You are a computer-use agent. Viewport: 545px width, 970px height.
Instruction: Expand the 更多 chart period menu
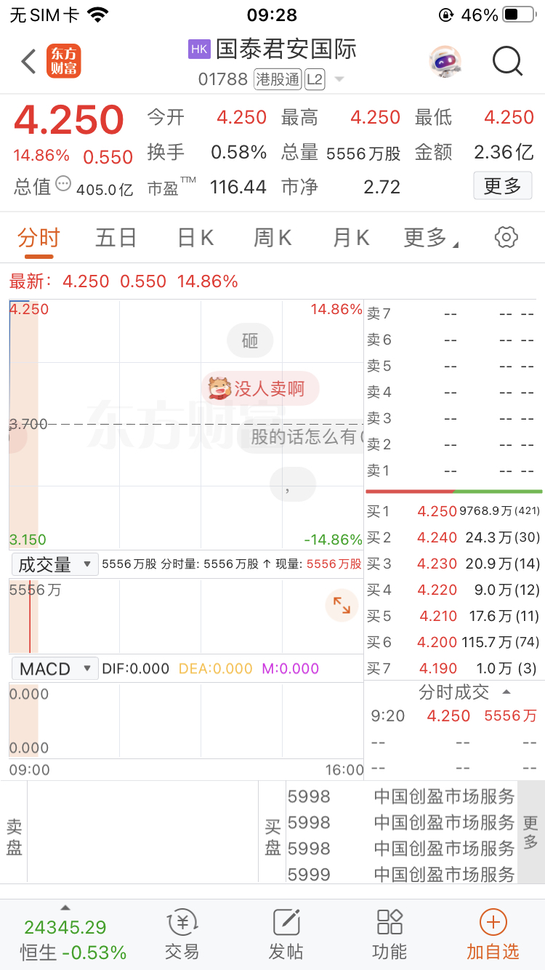(x=431, y=237)
